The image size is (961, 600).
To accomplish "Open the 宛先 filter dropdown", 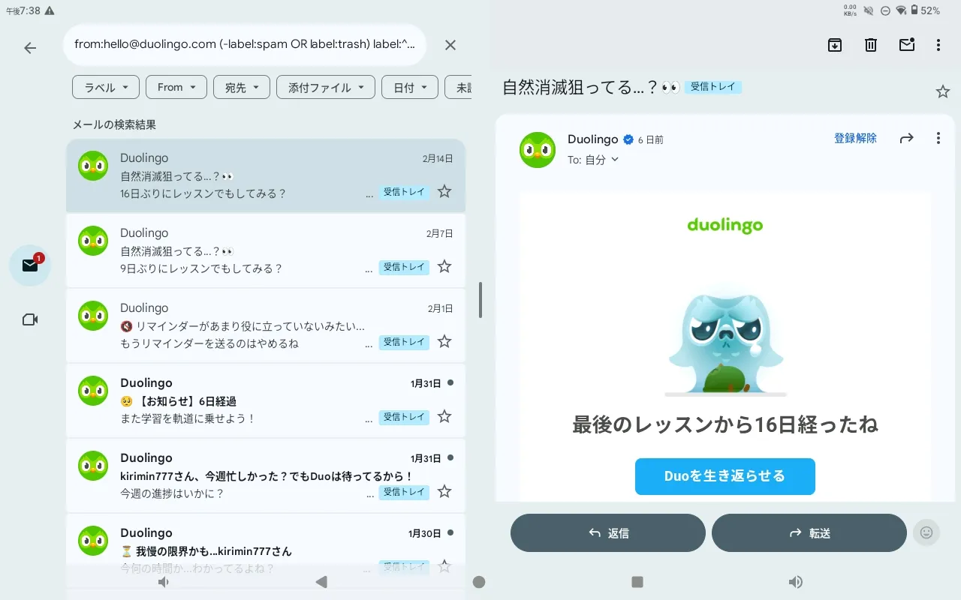I will (x=242, y=87).
